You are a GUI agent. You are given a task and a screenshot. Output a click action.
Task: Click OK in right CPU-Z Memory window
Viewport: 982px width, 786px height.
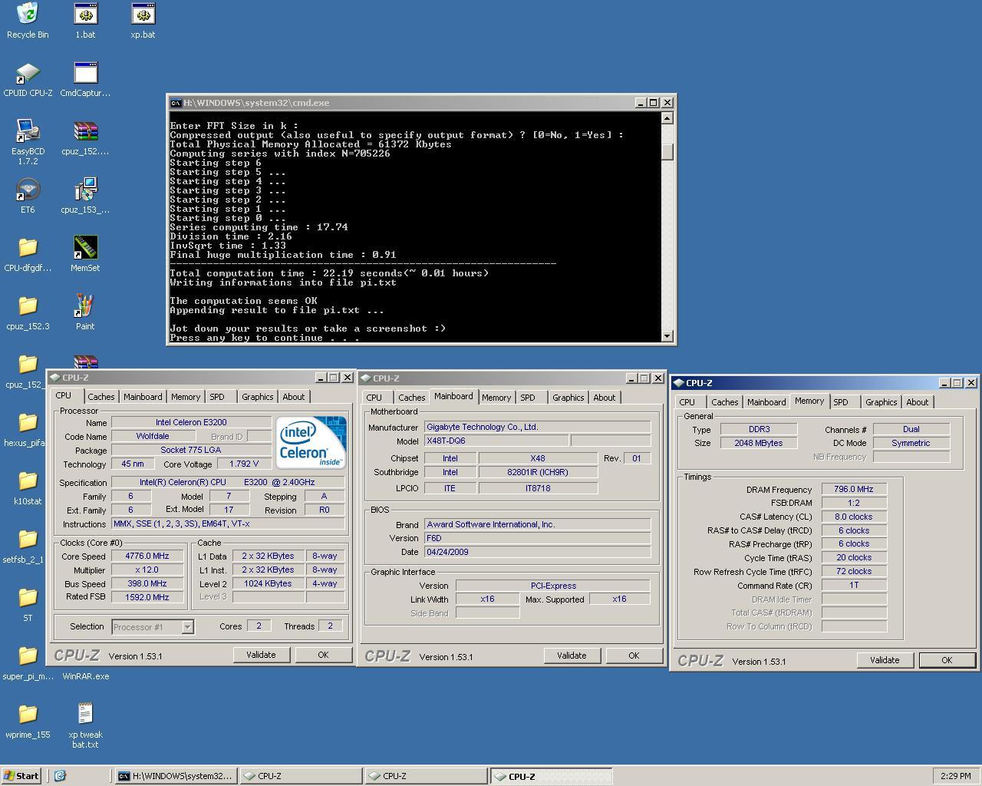(947, 660)
